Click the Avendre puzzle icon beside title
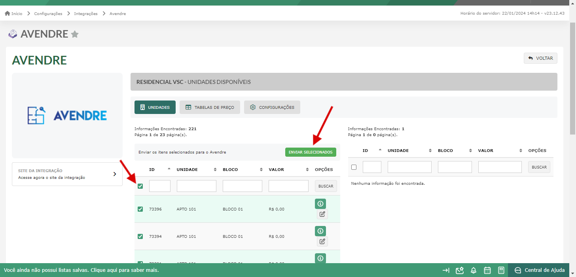This screenshot has width=576, height=277. (x=13, y=34)
